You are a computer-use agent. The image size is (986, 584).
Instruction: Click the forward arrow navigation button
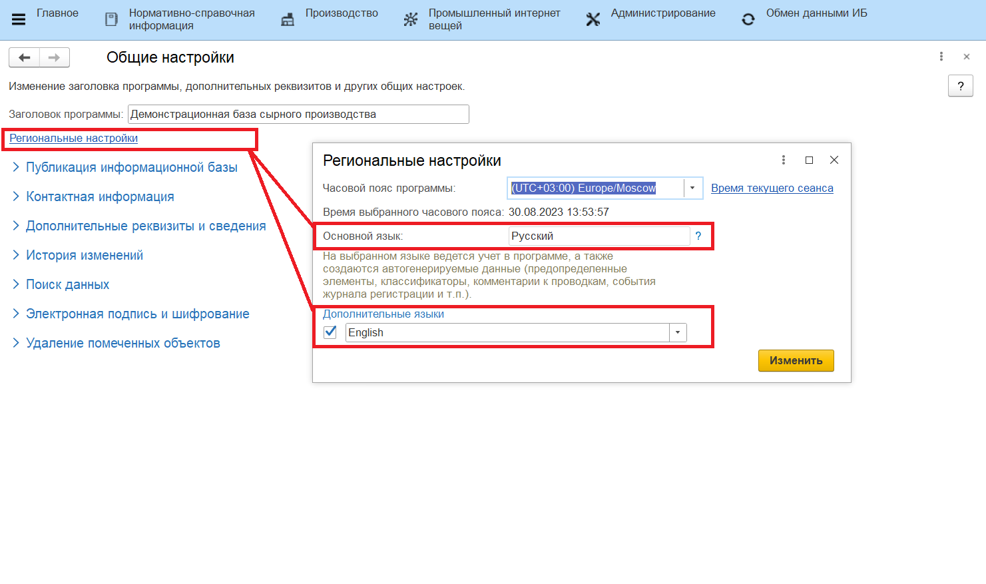55,58
